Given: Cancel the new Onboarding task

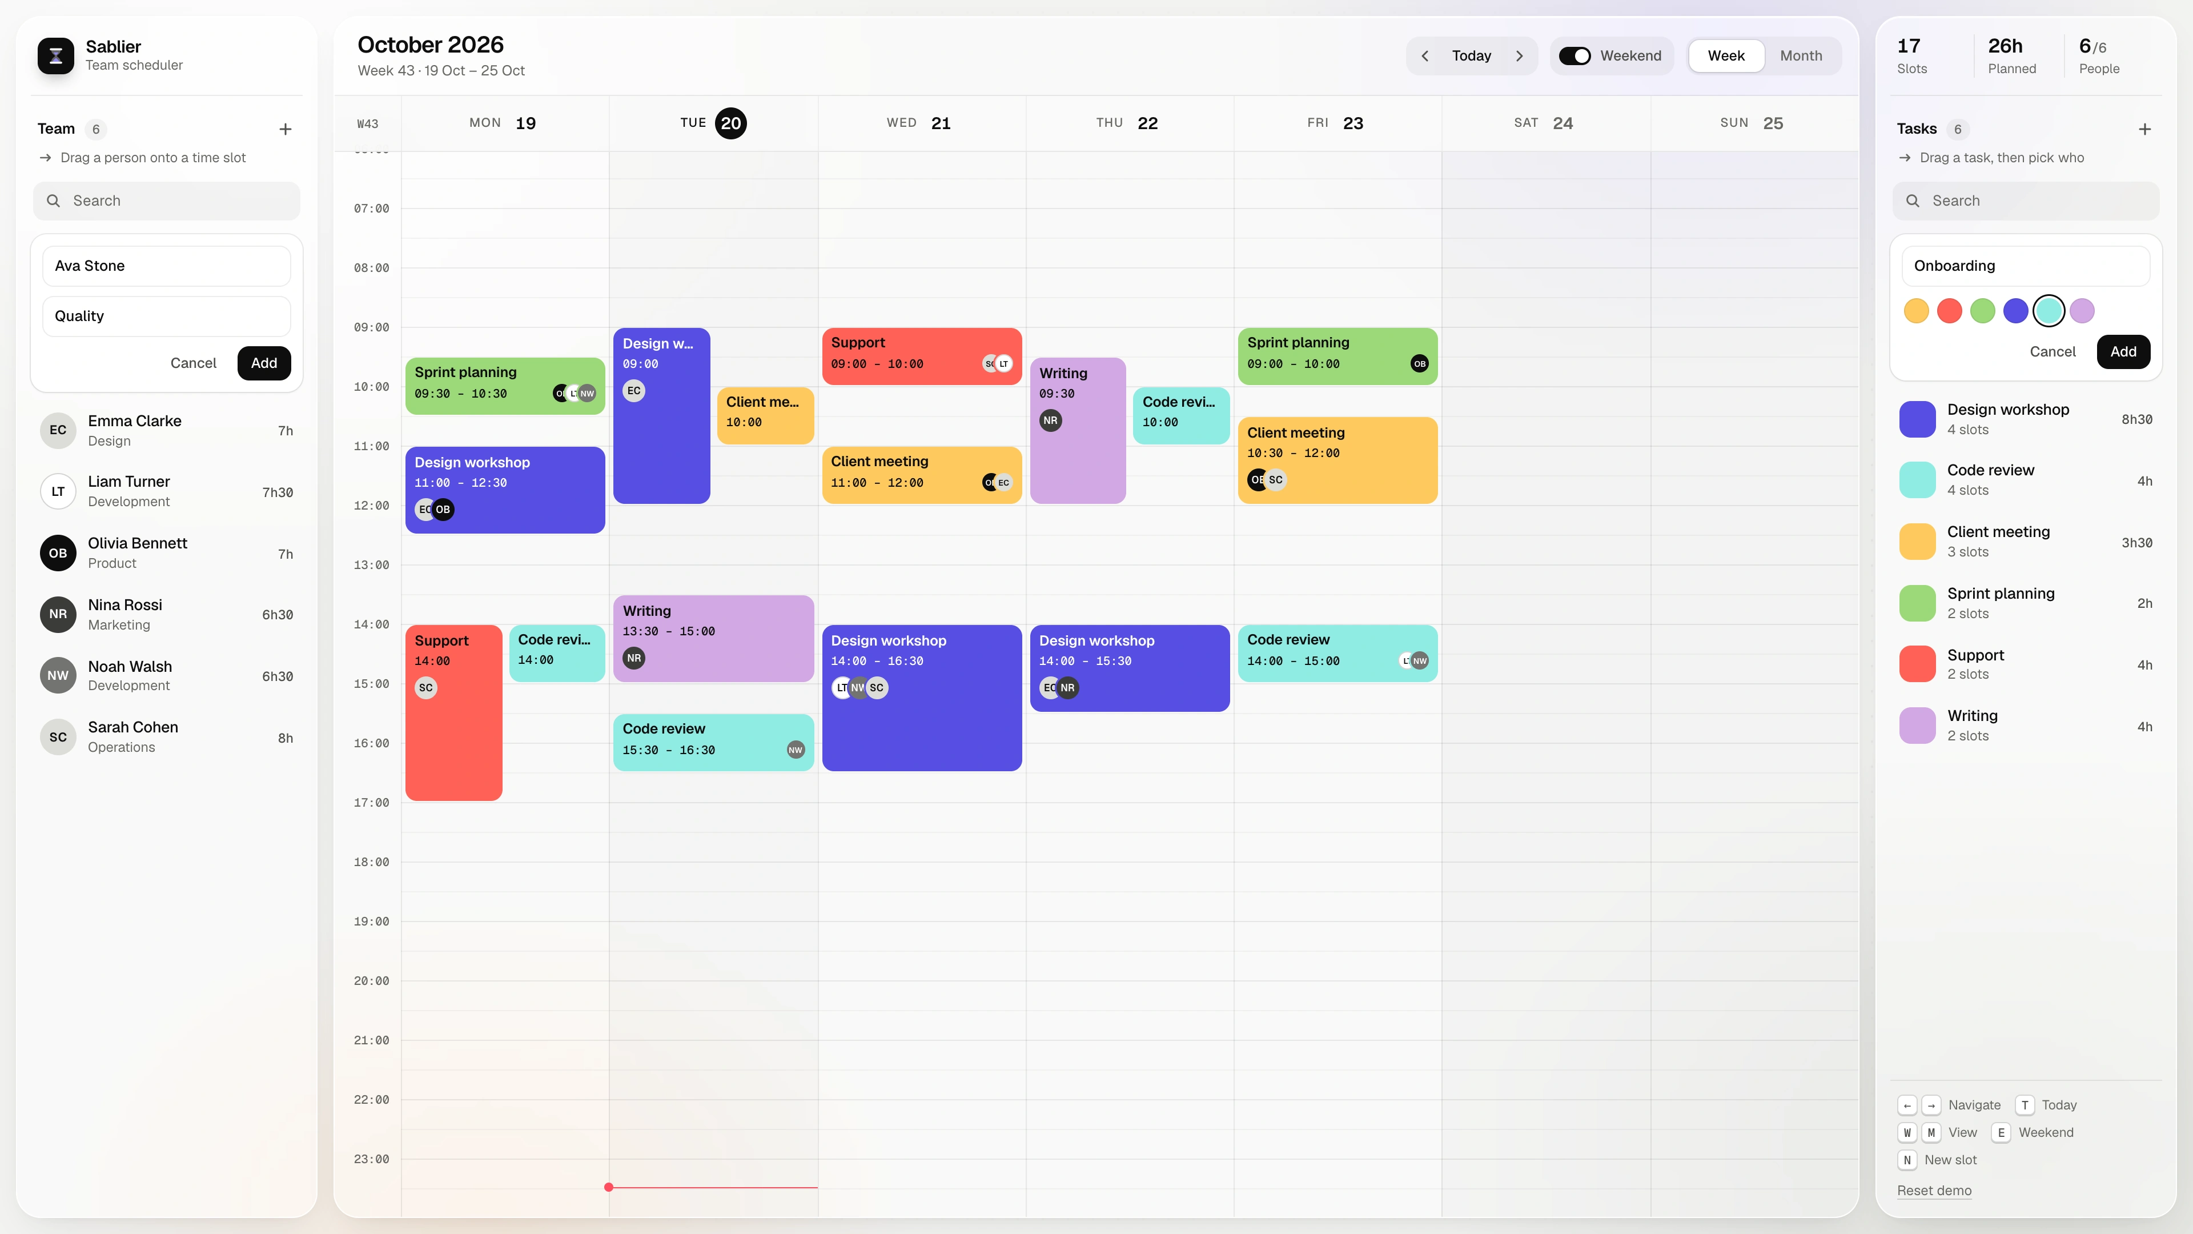Looking at the screenshot, I should click(2052, 352).
